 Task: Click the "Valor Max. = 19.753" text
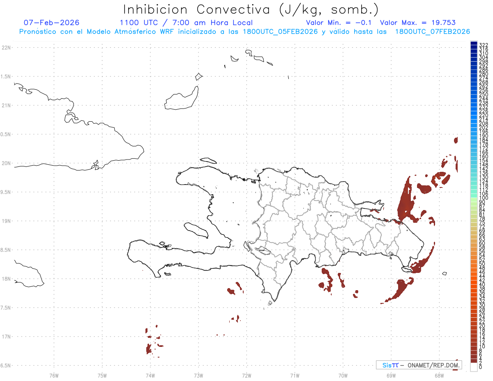[x=418, y=23]
